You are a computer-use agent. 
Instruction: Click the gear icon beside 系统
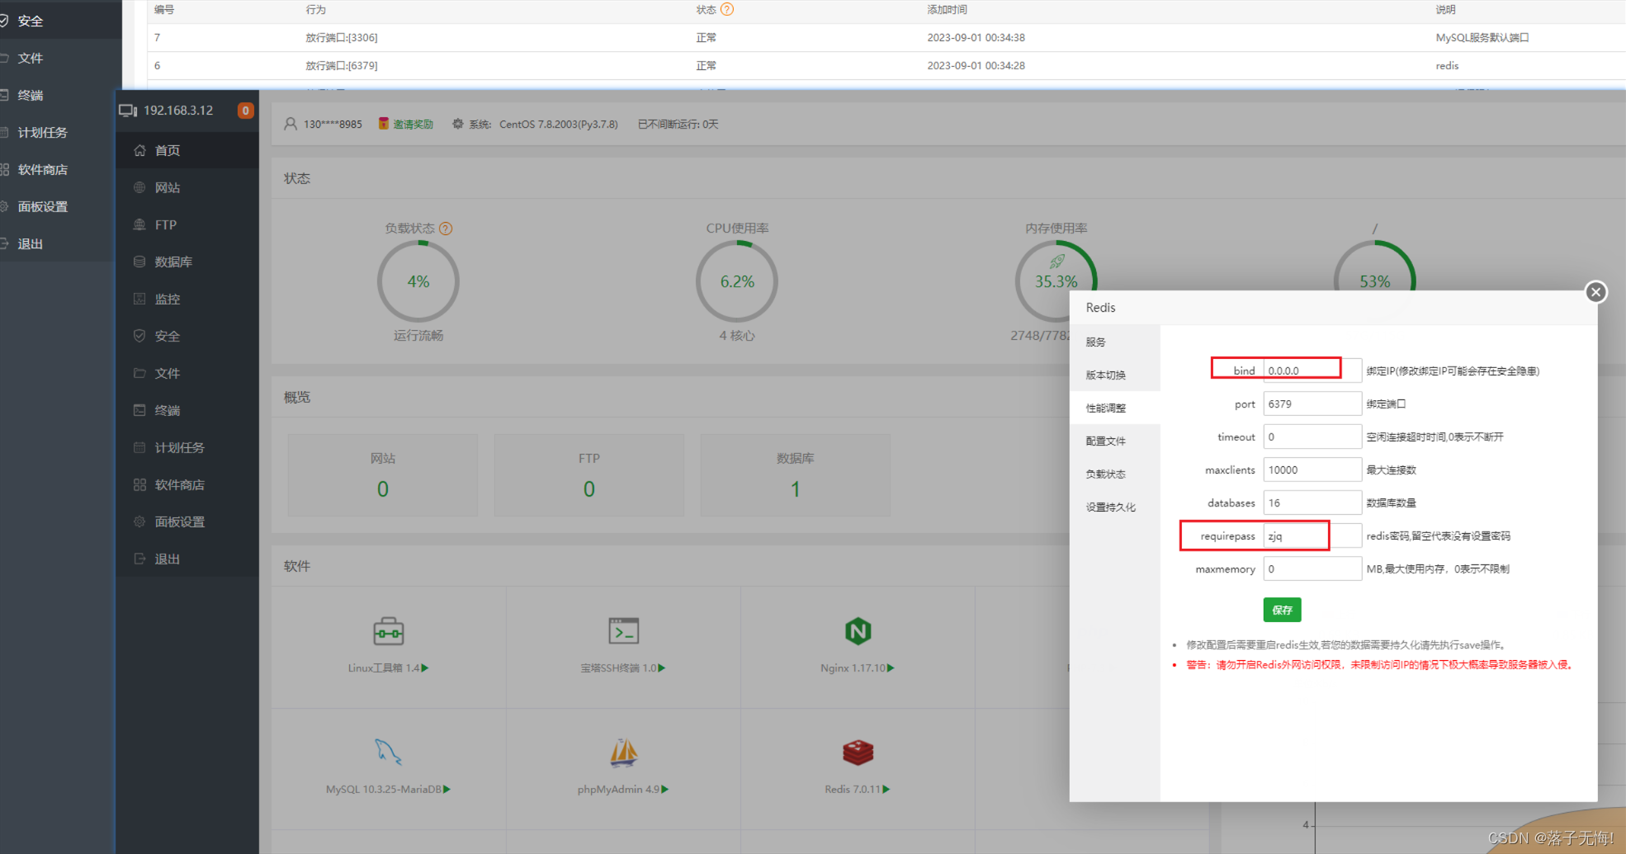pos(457,124)
